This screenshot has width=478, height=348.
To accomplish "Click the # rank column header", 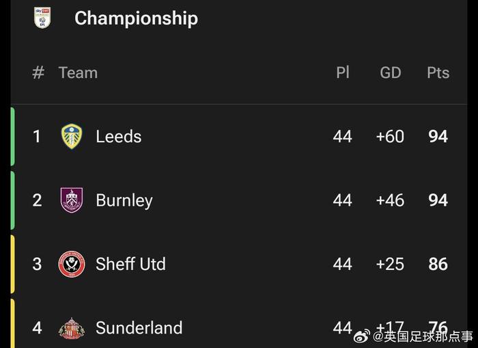I will (38, 72).
